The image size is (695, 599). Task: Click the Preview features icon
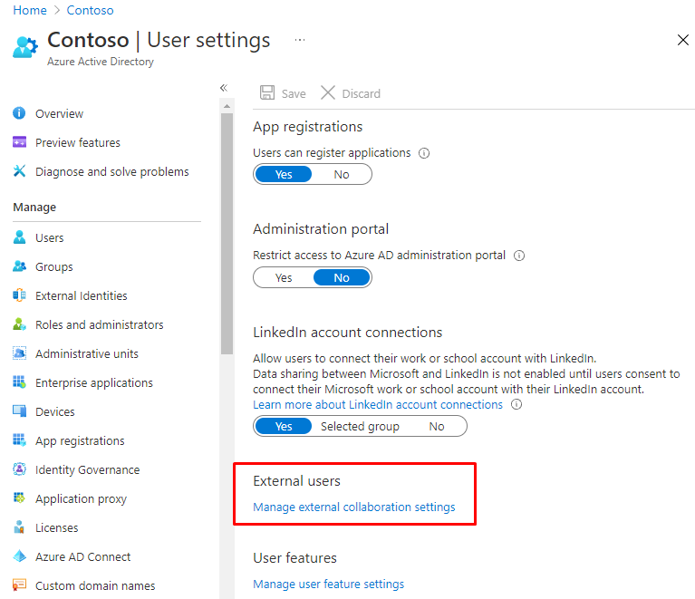(x=19, y=142)
